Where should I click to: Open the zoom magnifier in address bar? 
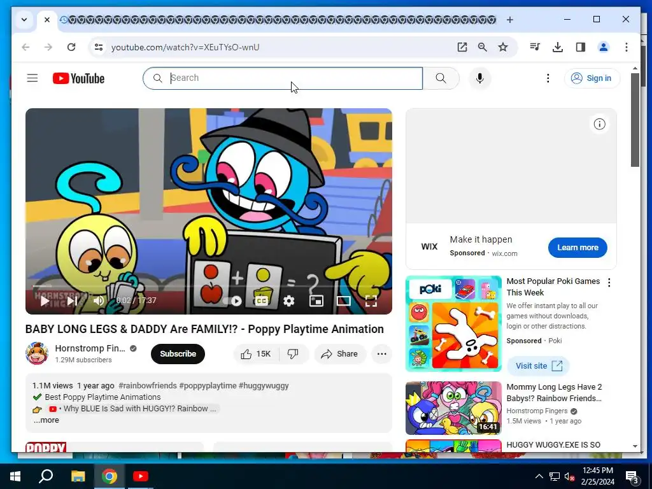point(483,47)
